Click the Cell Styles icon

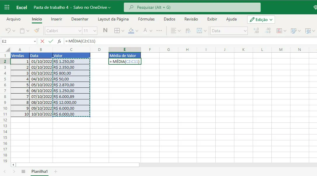click(308, 31)
